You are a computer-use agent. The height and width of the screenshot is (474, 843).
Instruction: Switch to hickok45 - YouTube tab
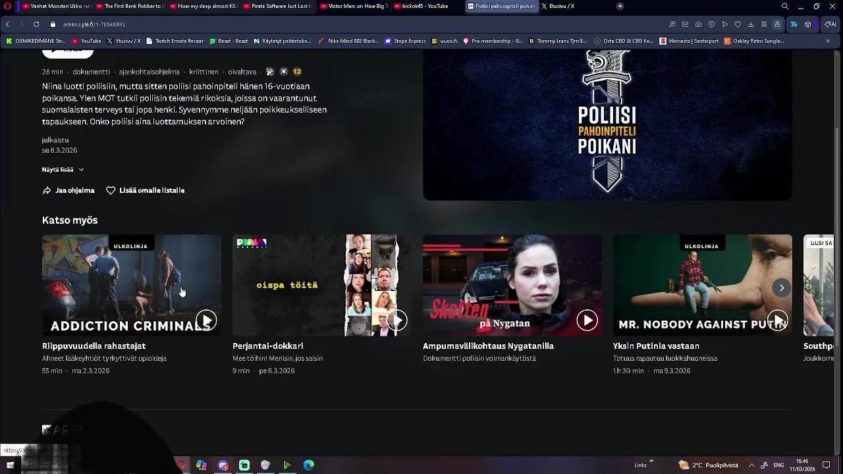(x=428, y=6)
